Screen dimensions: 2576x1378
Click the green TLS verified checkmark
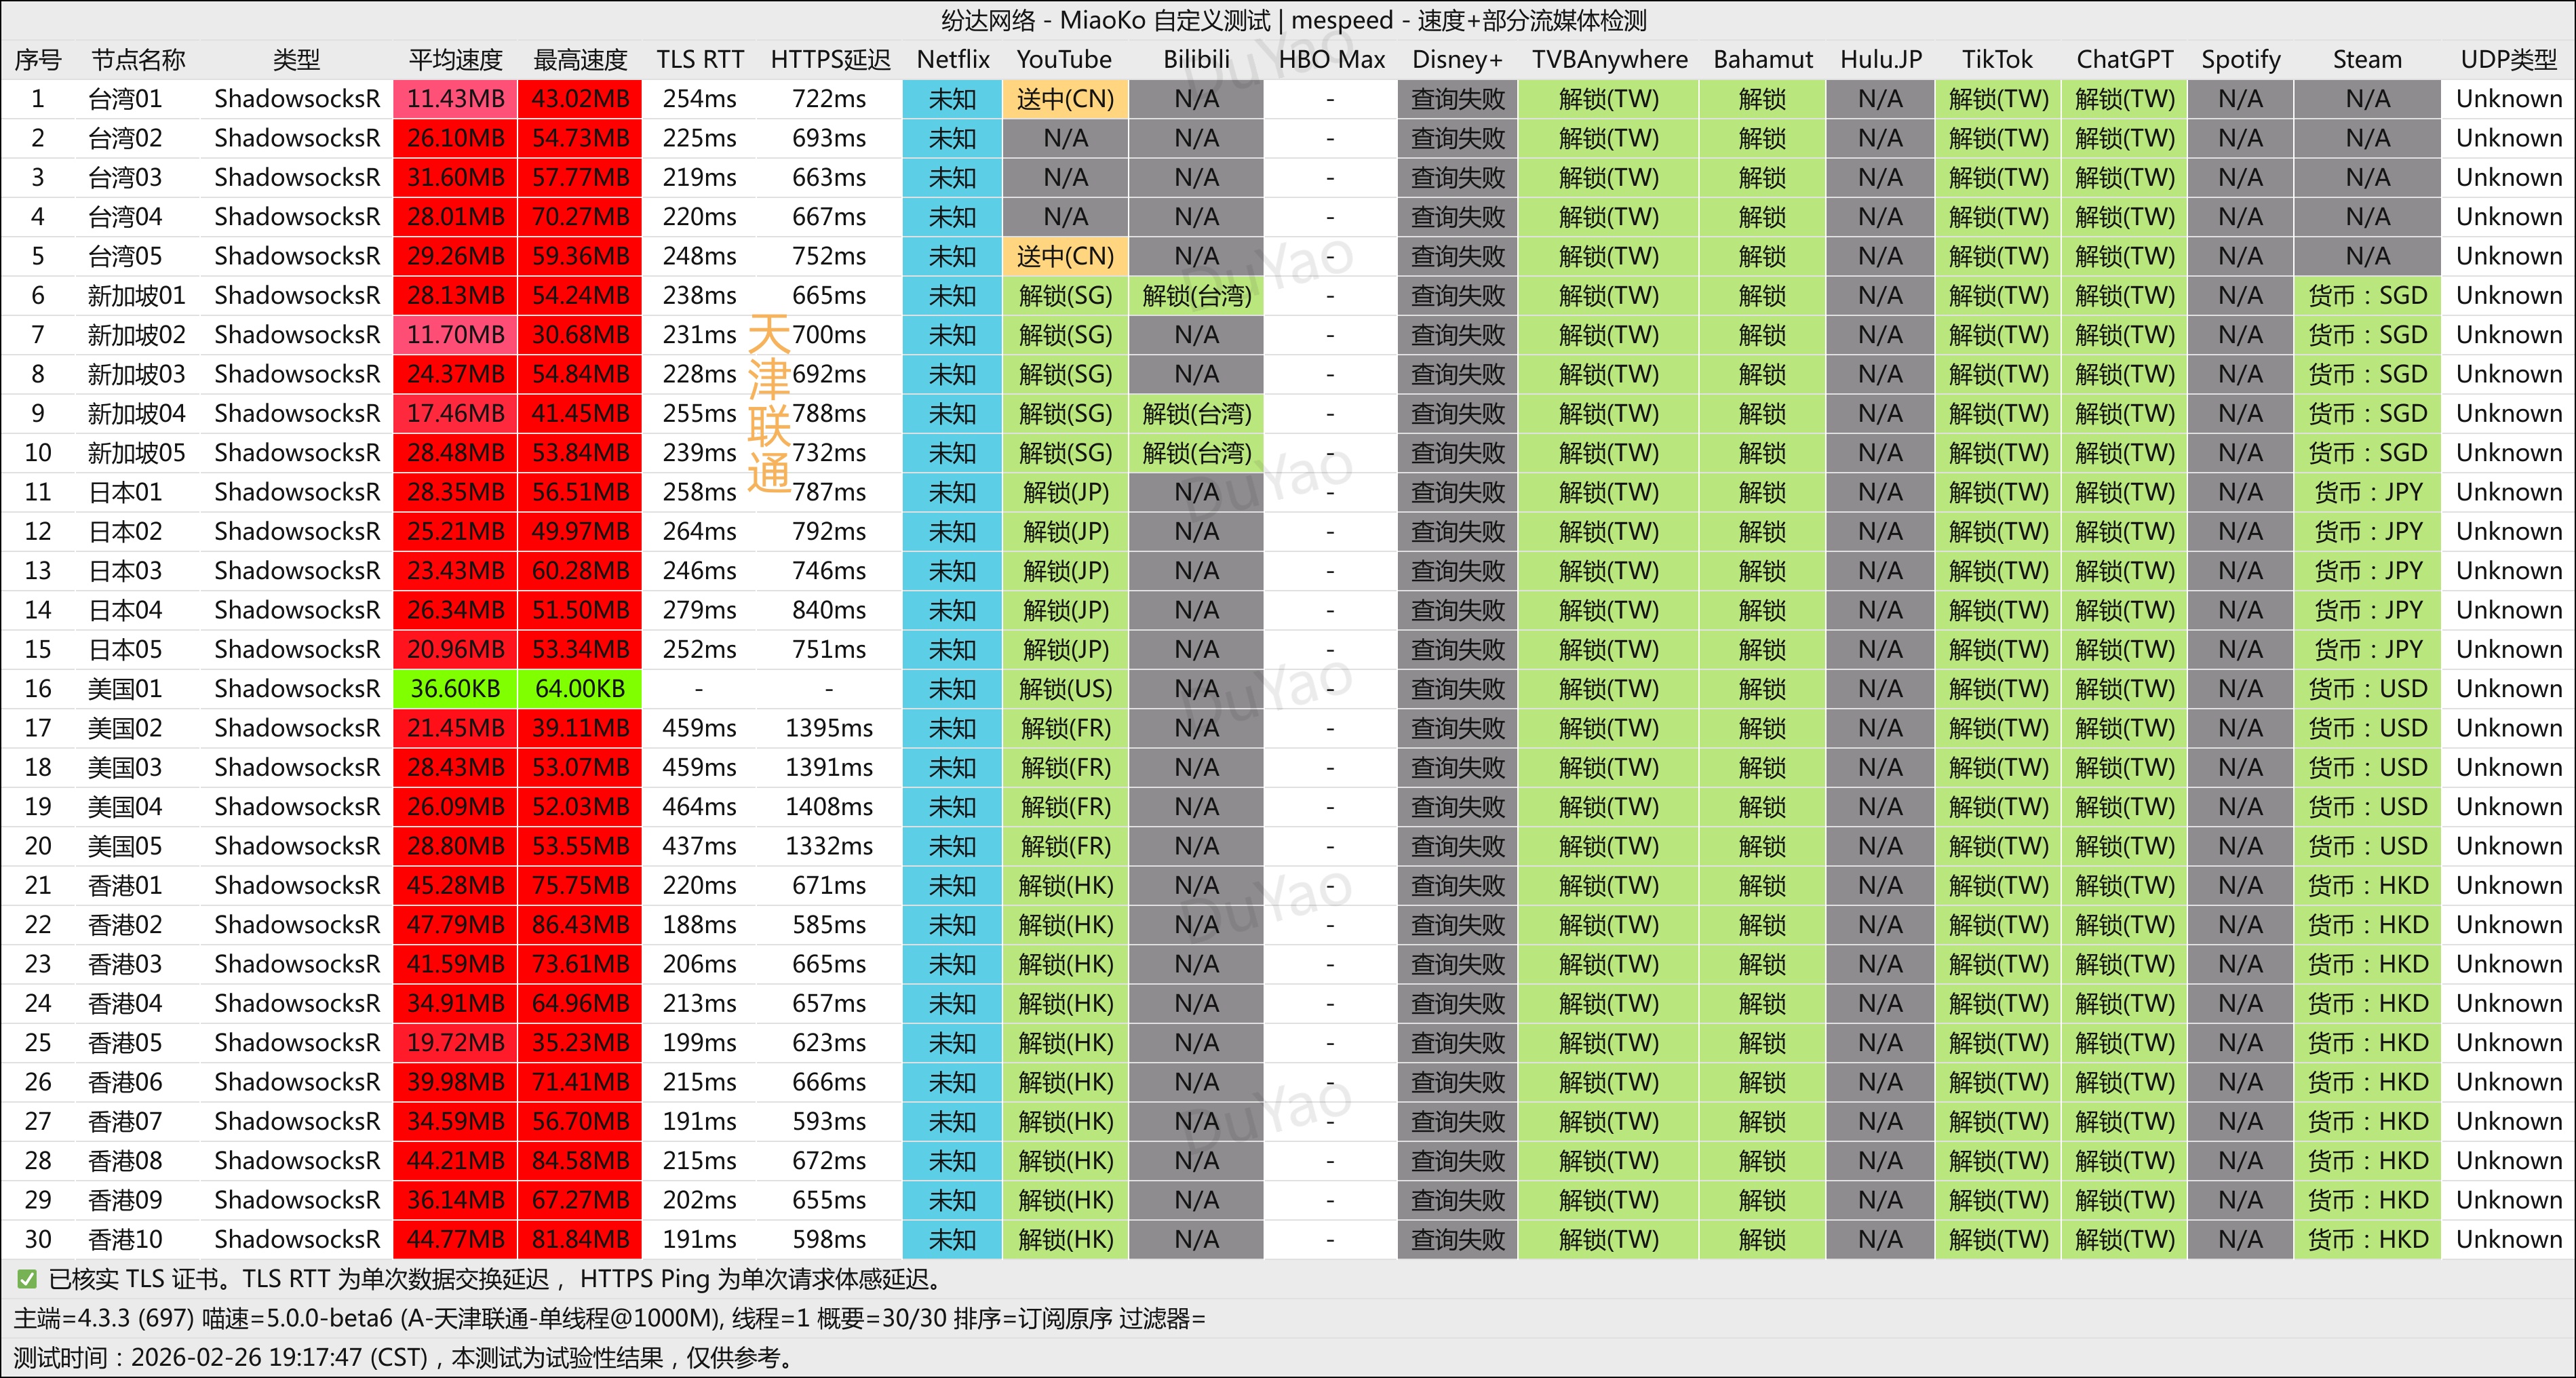pos(27,1279)
